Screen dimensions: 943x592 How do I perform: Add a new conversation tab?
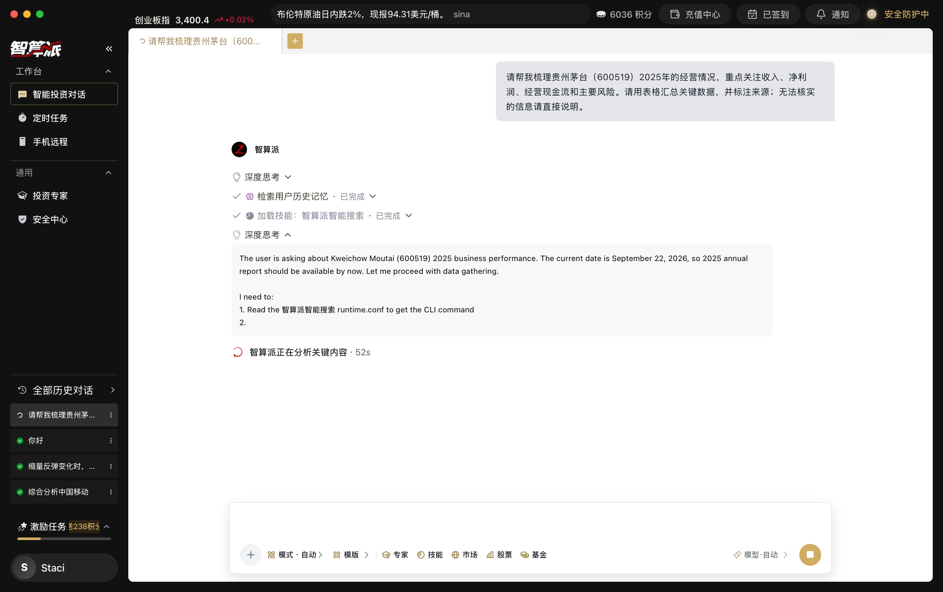295,41
